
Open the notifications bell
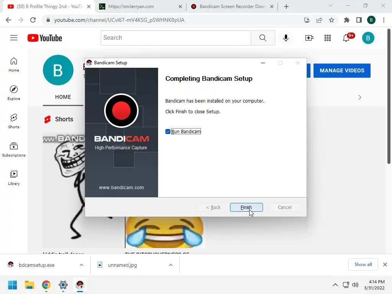coord(346,38)
